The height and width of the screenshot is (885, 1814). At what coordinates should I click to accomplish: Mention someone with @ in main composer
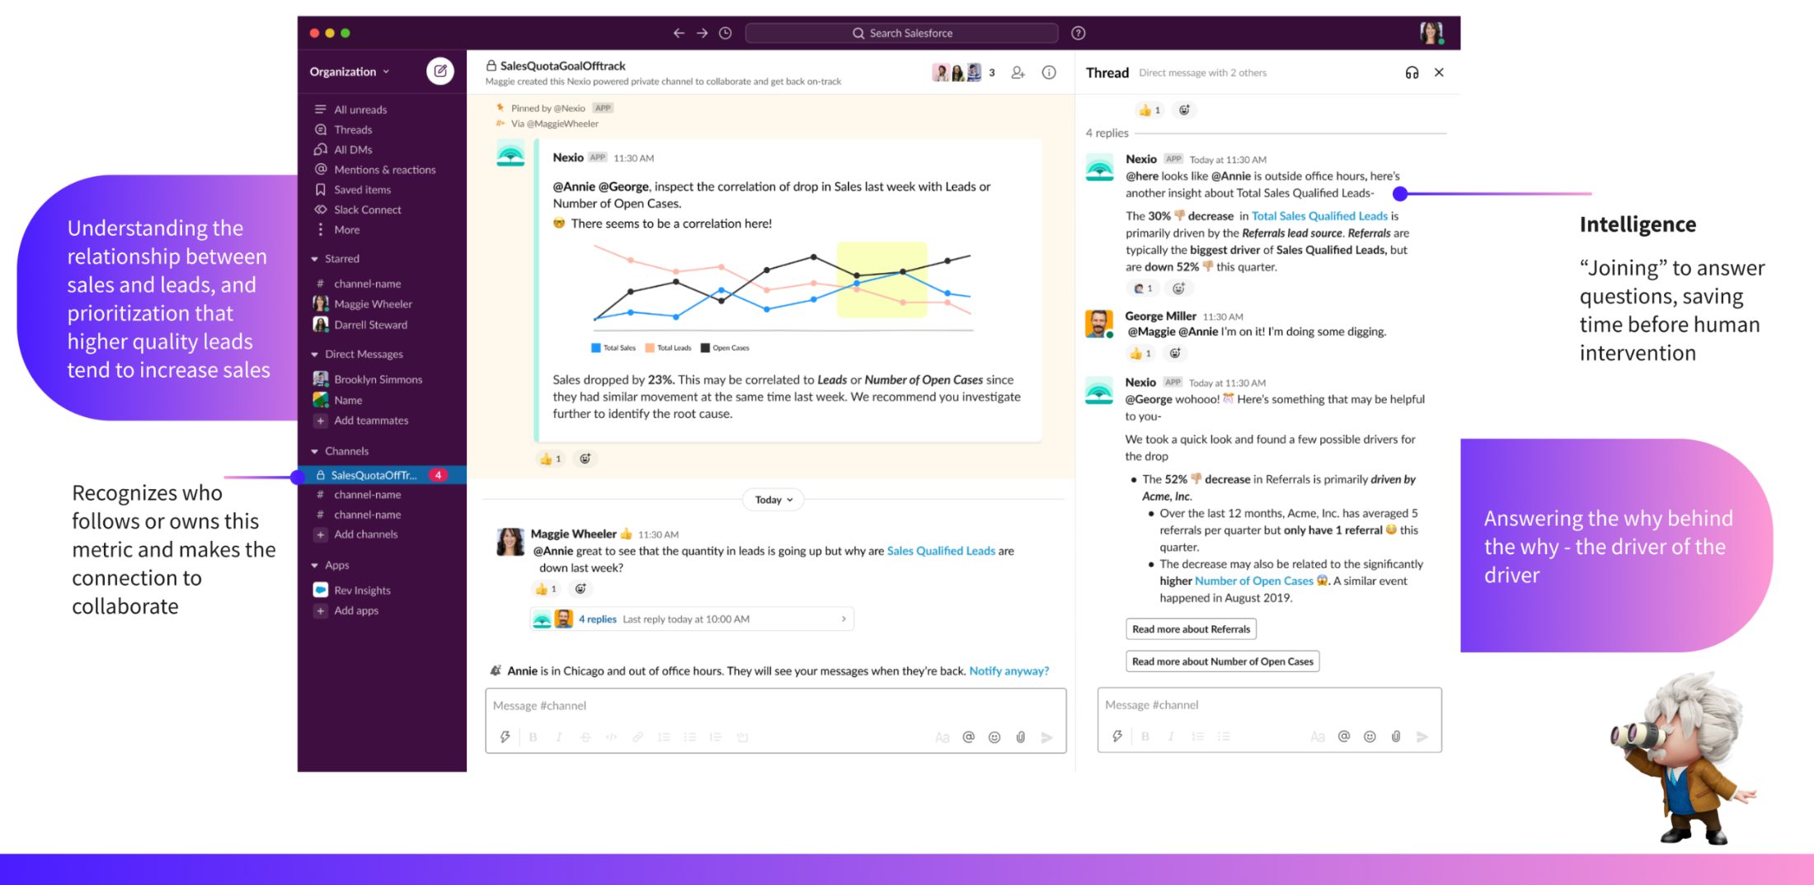[x=969, y=737]
